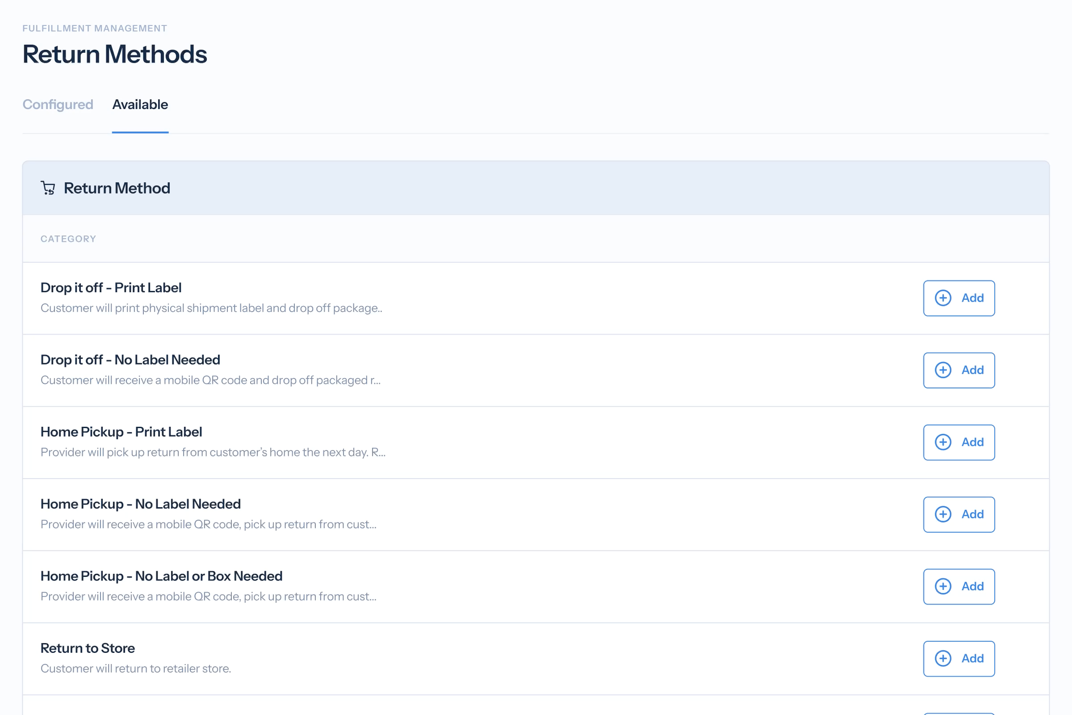Viewport: 1072px width, 715px height.
Task: Select 'Home Pickup - No Label or Box Needed' title
Action: tap(161, 576)
